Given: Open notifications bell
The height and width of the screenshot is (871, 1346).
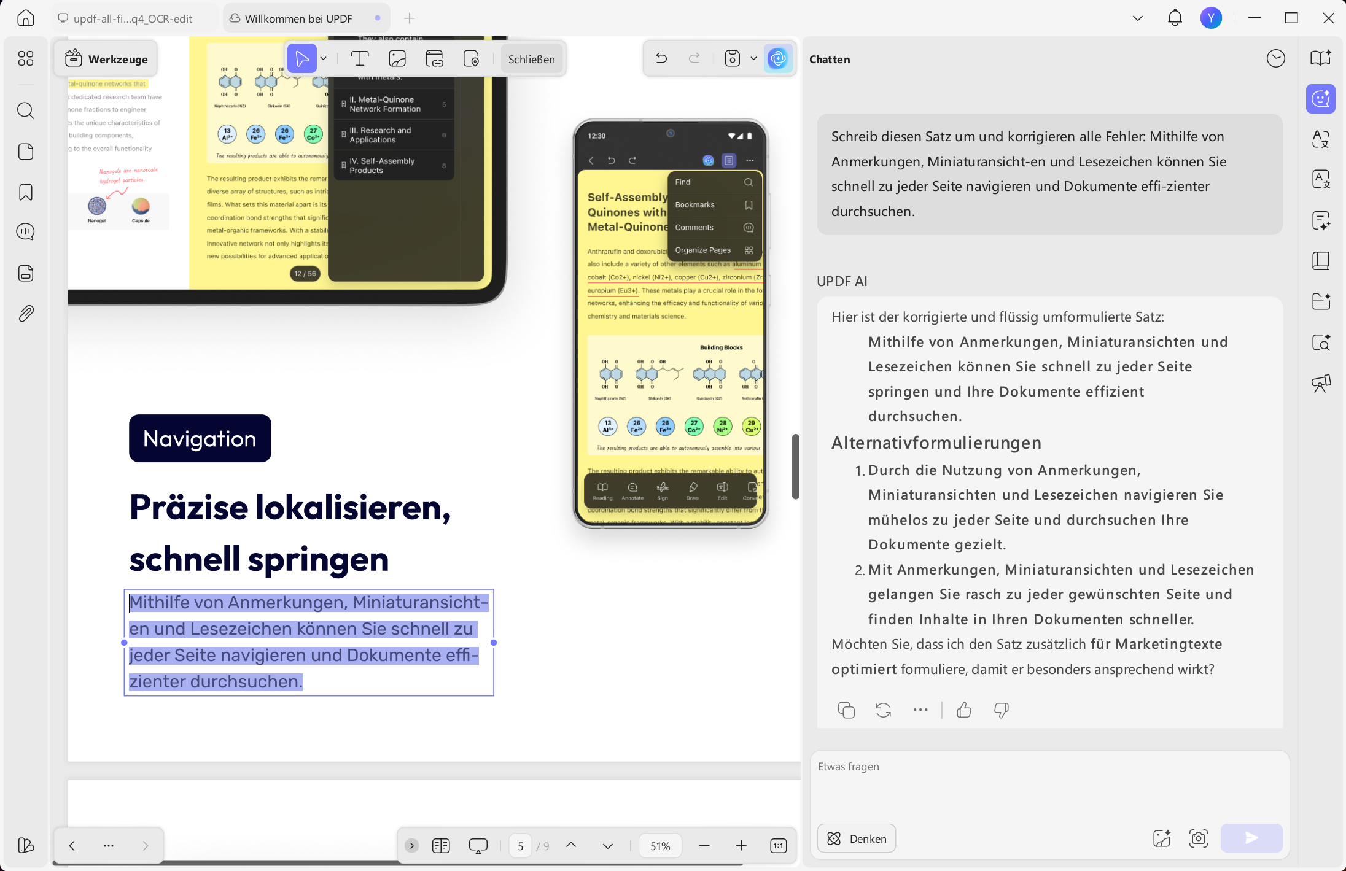Looking at the screenshot, I should (x=1175, y=18).
